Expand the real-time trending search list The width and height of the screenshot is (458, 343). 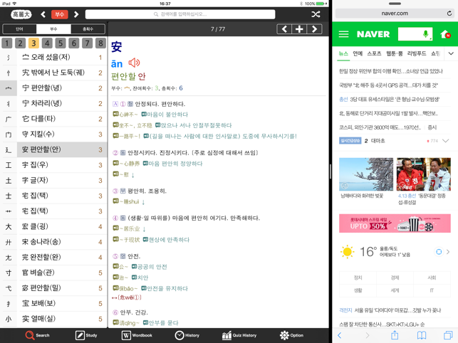click(445, 141)
